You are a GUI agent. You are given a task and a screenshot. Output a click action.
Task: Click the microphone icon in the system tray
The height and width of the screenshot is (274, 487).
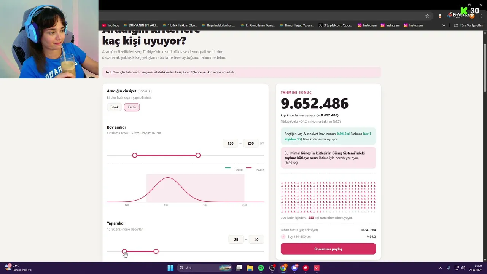tap(449, 268)
